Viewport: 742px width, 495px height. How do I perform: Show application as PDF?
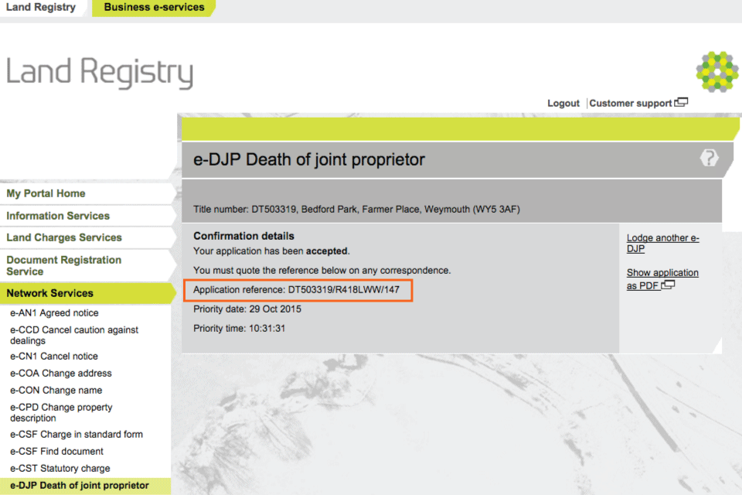click(662, 279)
